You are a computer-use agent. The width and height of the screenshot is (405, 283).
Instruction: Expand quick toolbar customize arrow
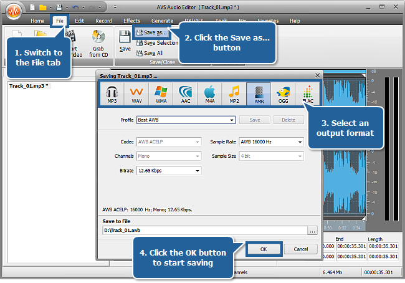point(115,7)
